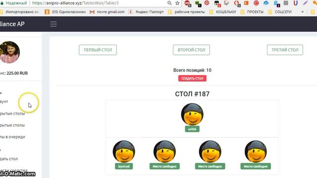The image size is (317, 178).
Task: Click the unitsi smiley avatar
Action: [192, 114]
